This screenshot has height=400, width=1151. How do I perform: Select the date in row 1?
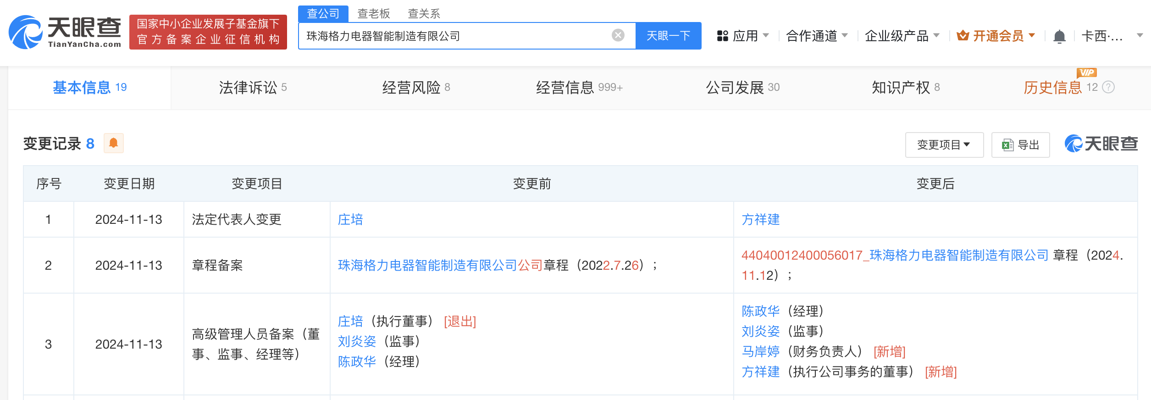[x=129, y=220]
